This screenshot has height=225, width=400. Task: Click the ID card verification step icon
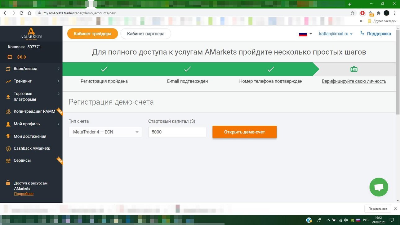(354, 69)
